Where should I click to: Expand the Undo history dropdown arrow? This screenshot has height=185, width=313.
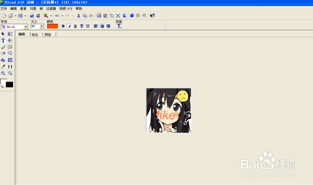point(62,16)
